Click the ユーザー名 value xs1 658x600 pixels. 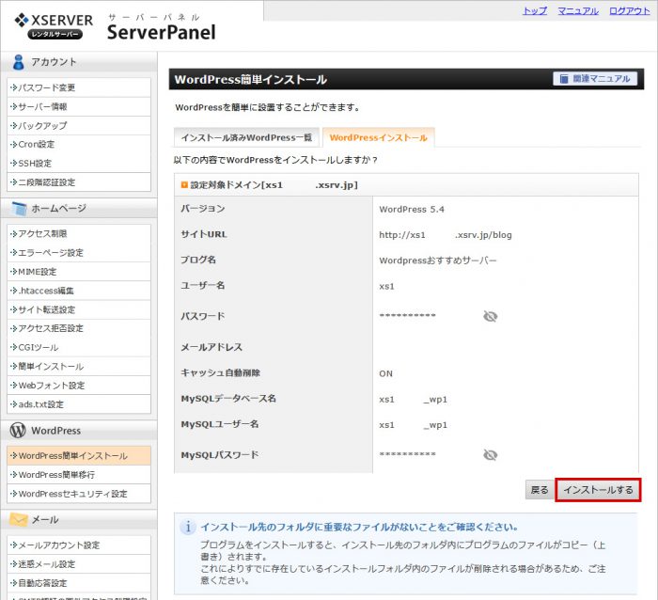386,286
